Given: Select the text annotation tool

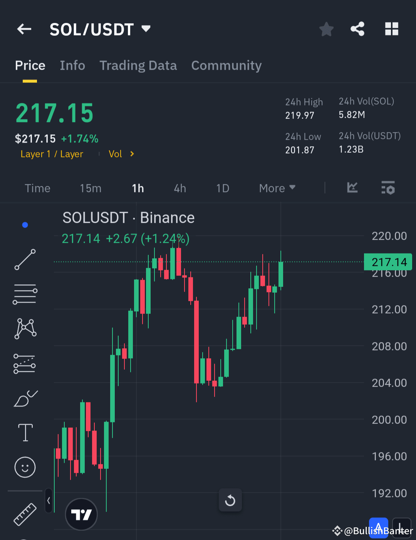Looking at the screenshot, I should pos(25,432).
